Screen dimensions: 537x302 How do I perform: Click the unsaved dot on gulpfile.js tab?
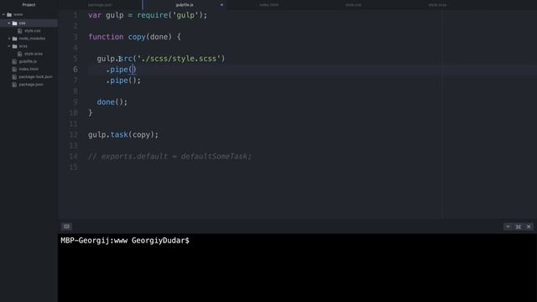222,5
